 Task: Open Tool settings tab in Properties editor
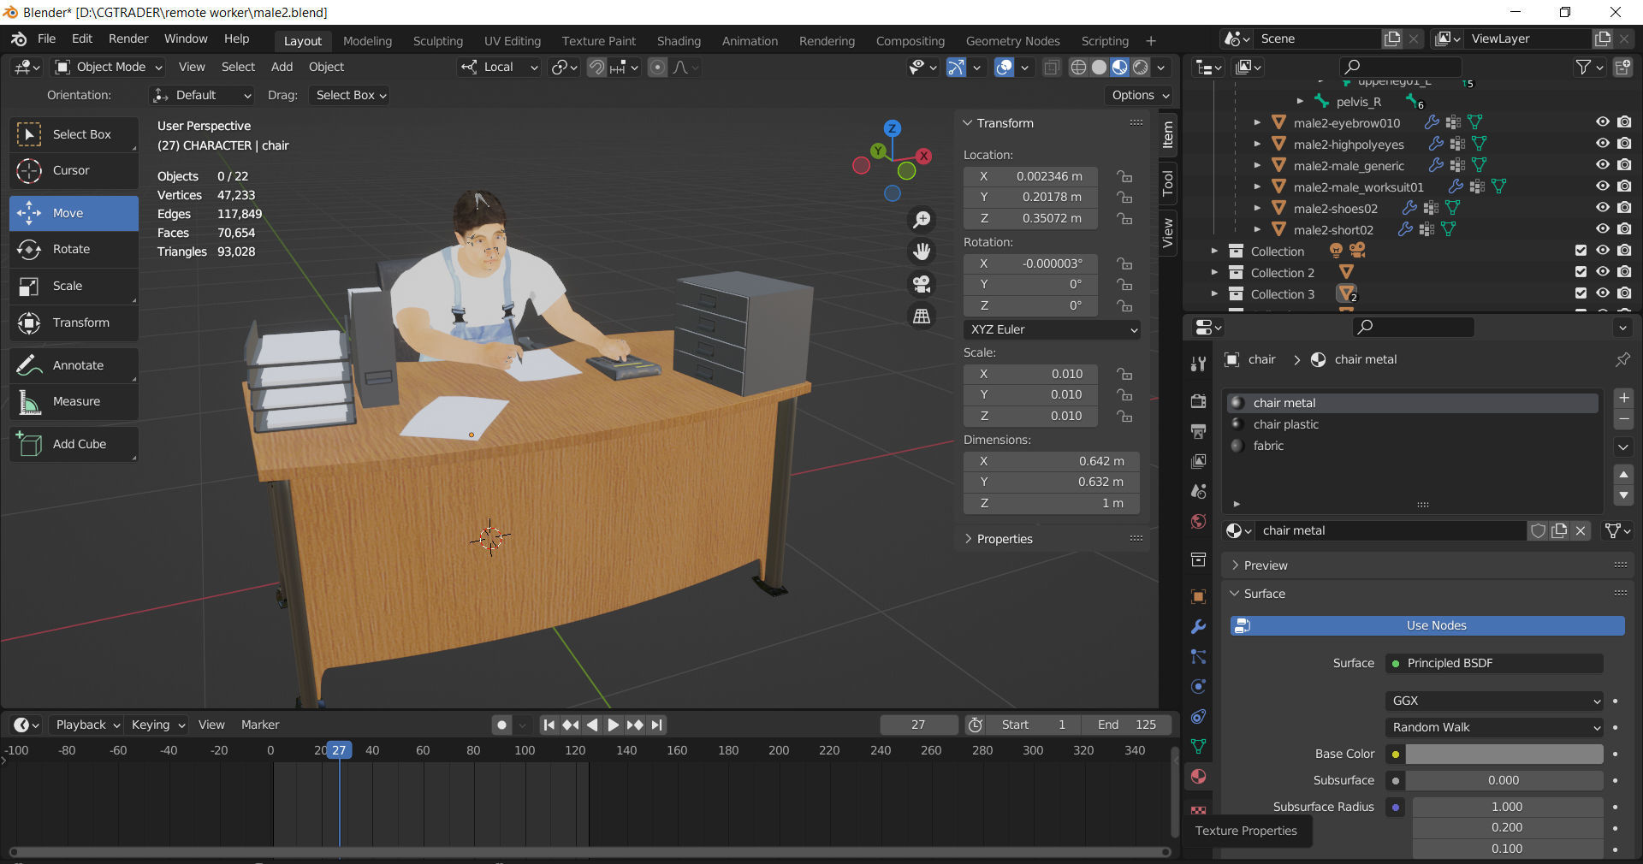point(1198,364)
